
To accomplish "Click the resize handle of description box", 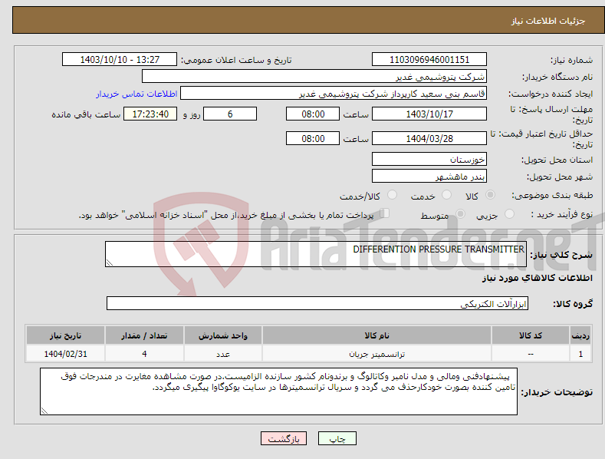I will coord(110,263).
